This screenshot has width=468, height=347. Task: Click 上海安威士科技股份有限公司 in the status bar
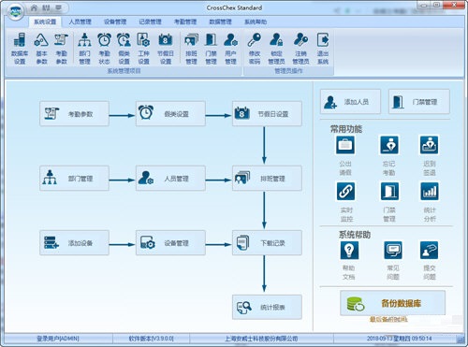[x=261, y=339]
